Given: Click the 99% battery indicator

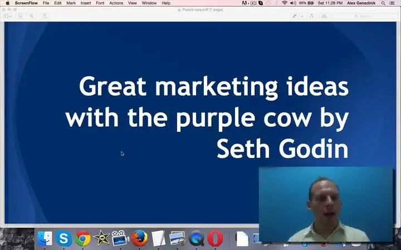Looking at the screenshot, I should point(306,3).
